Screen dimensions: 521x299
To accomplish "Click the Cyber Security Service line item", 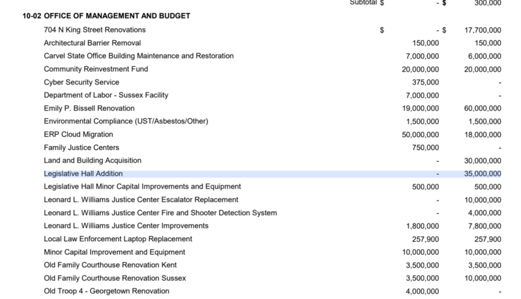I will (81, 82).
